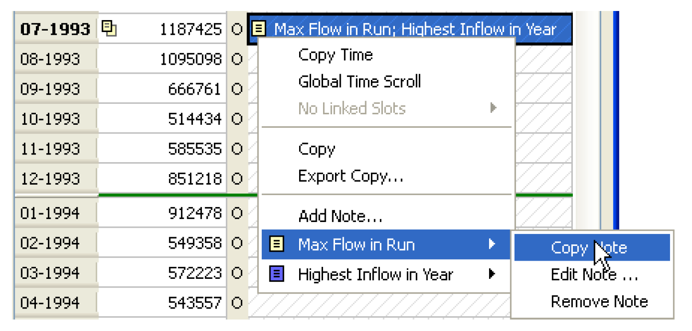Choose Remove Note in the submenu
The width and height of the screenshot is (692, 331).
pos(599,302)
